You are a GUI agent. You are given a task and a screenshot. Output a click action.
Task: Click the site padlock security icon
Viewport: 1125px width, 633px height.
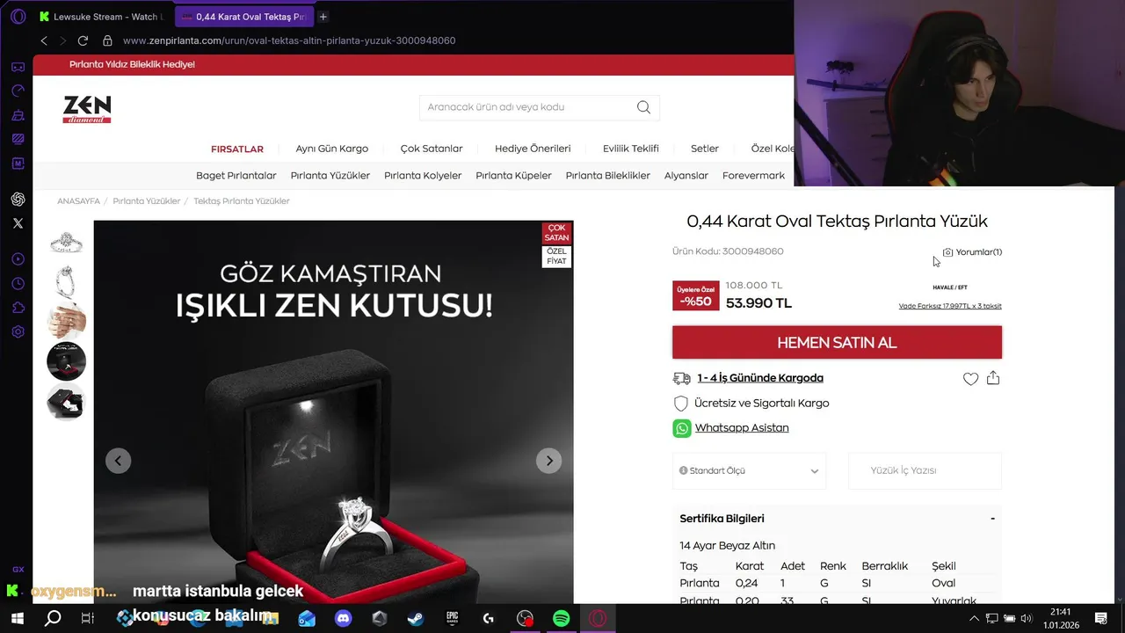(107, 40)
